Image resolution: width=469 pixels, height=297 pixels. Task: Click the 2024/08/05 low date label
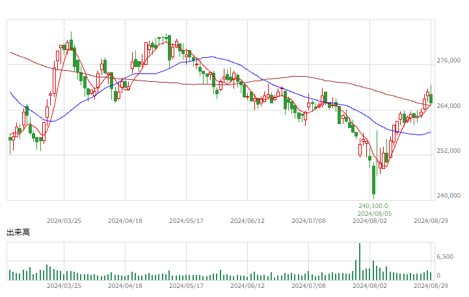click(x=375, y=214)
